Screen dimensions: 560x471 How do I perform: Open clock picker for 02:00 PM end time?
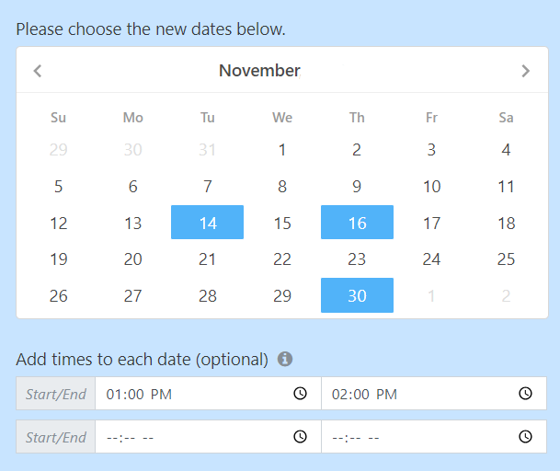point(525,394)
